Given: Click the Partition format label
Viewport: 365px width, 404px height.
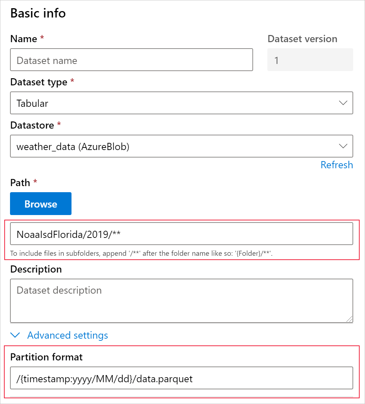Looking at the screenshot, I should coord(46,357).
